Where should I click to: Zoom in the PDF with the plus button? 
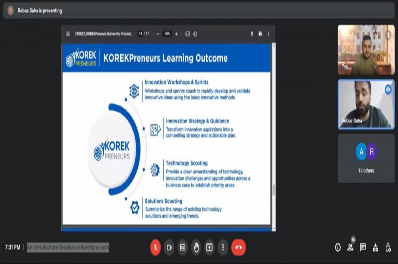click(x=176, y=34)
